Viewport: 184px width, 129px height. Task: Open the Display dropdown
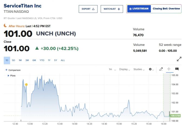(125, 69)
